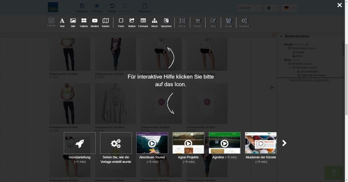Select the Medien video tool

point(95,23)
